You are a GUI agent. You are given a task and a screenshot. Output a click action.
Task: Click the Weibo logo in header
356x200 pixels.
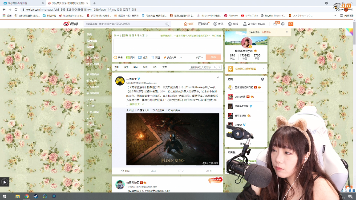click(71, 24)
